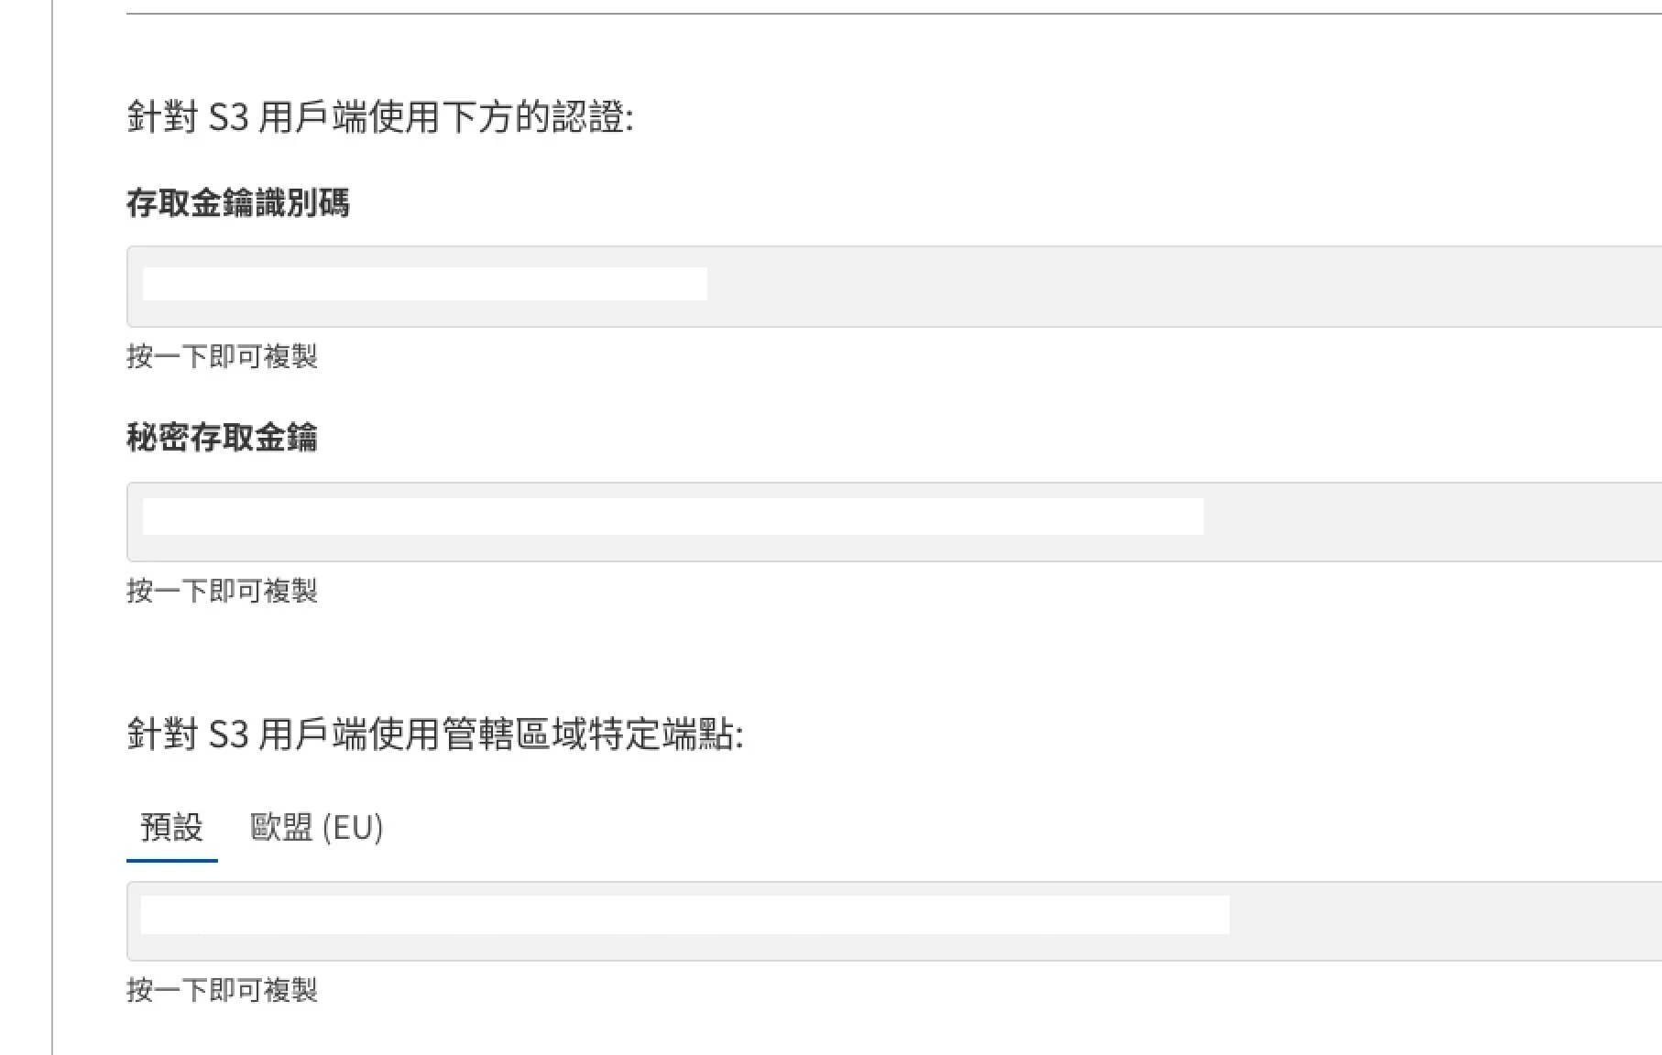Image resolution: width=1662 pixels, height=1055 pixels.
Task: Click 按一下即可複製 hint under 秘密存取金鑰
Action: [x=222, y=591]
